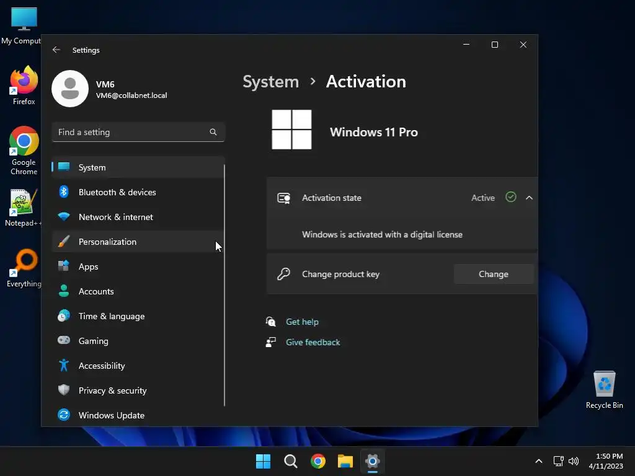
Task: Click the Time & language clock icon
Action: tap(64, 315)
